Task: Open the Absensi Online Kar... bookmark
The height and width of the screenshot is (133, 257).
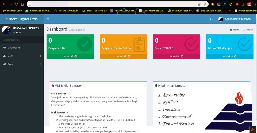Action: [x=67, y=11]
